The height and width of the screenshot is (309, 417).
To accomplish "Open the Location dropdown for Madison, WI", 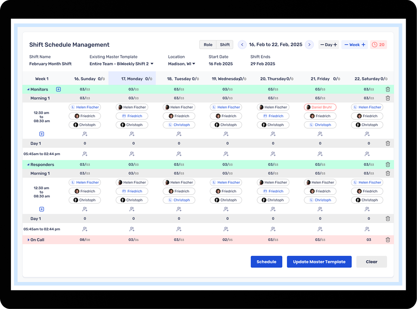I will click(194, 64).
